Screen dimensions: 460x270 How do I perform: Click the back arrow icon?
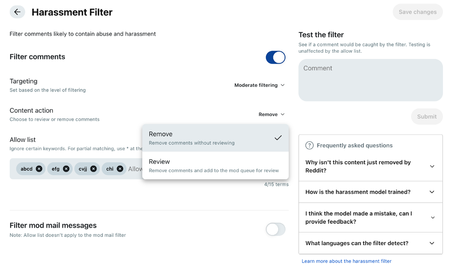(17, 12)
